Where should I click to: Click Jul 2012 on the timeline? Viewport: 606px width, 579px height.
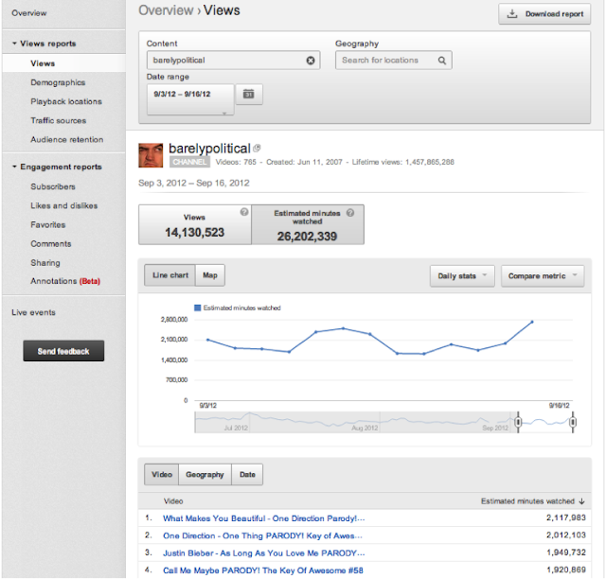[x=236, y=428]
